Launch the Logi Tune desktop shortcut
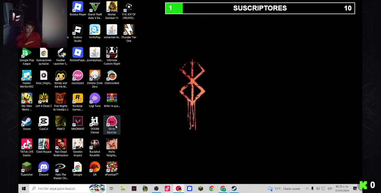 coord(95,100)
